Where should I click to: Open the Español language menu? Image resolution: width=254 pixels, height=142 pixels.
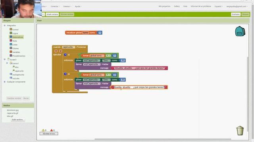point(219,6)
